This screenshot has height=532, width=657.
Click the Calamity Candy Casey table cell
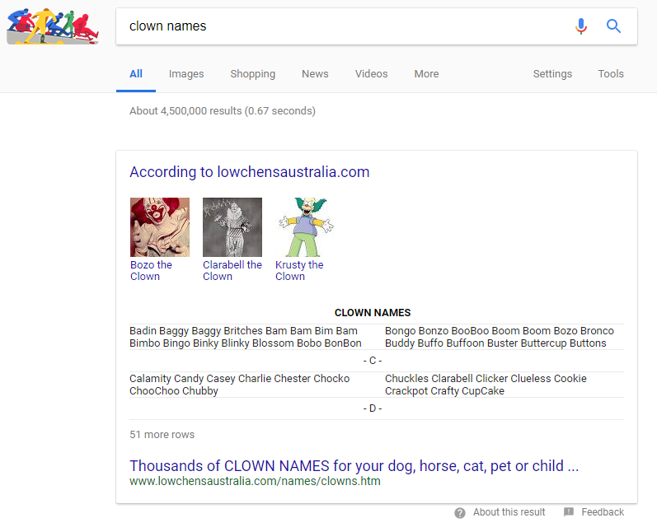tap(239, 385)
